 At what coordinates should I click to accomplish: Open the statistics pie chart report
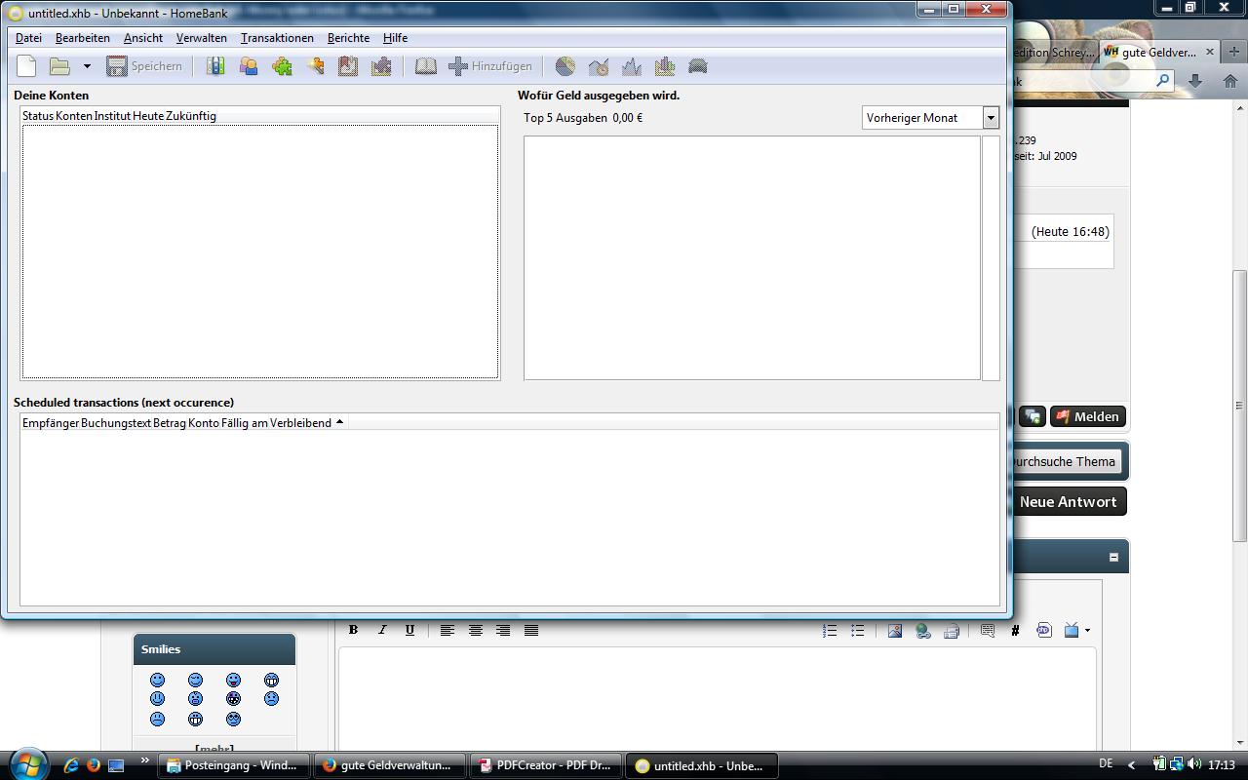click(x=565, y=66)
